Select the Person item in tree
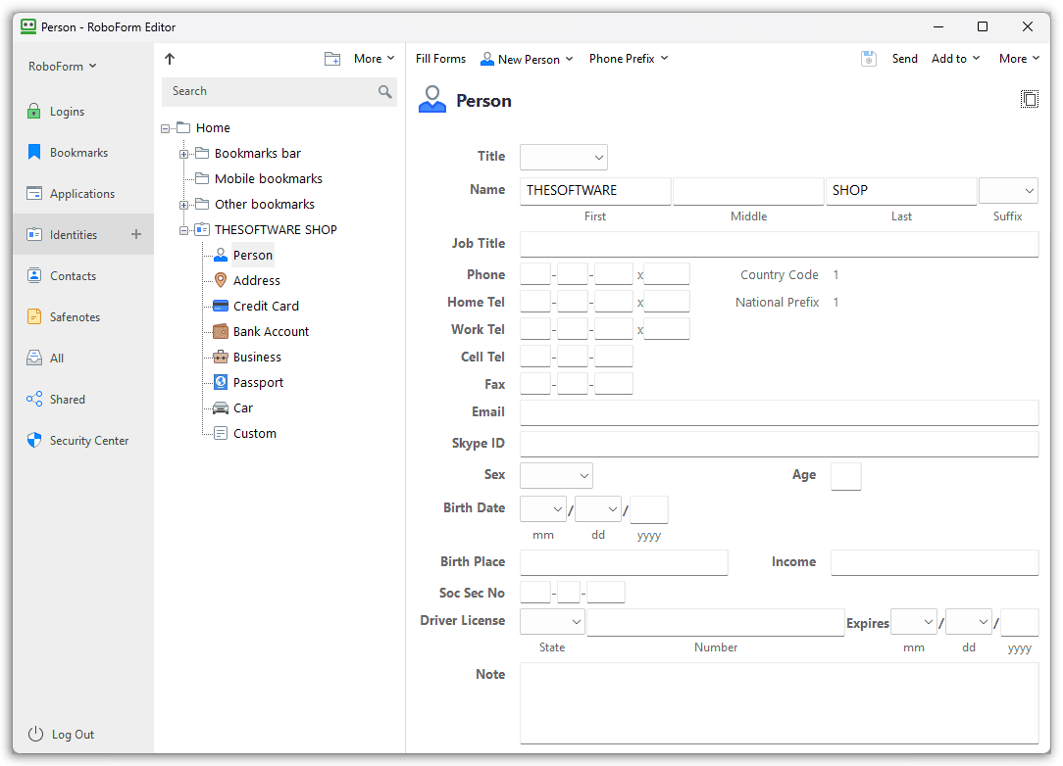The height and width of the screenshot is (766, 1063). click(253, 256)
